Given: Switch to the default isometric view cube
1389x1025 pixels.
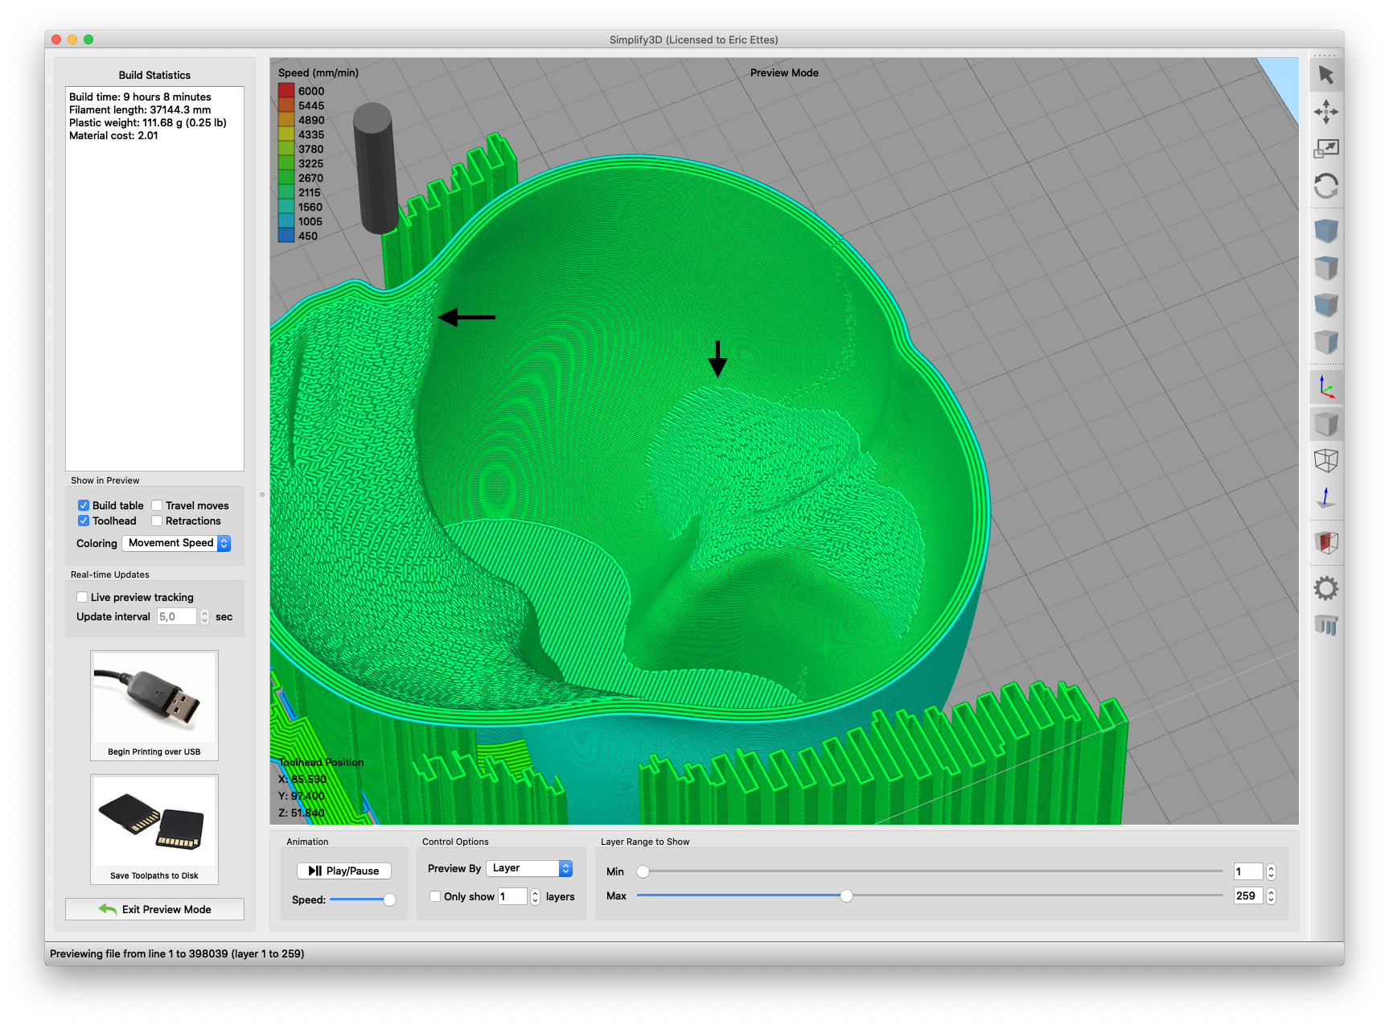Looking at the screenshot, I should click(1325, 231).
